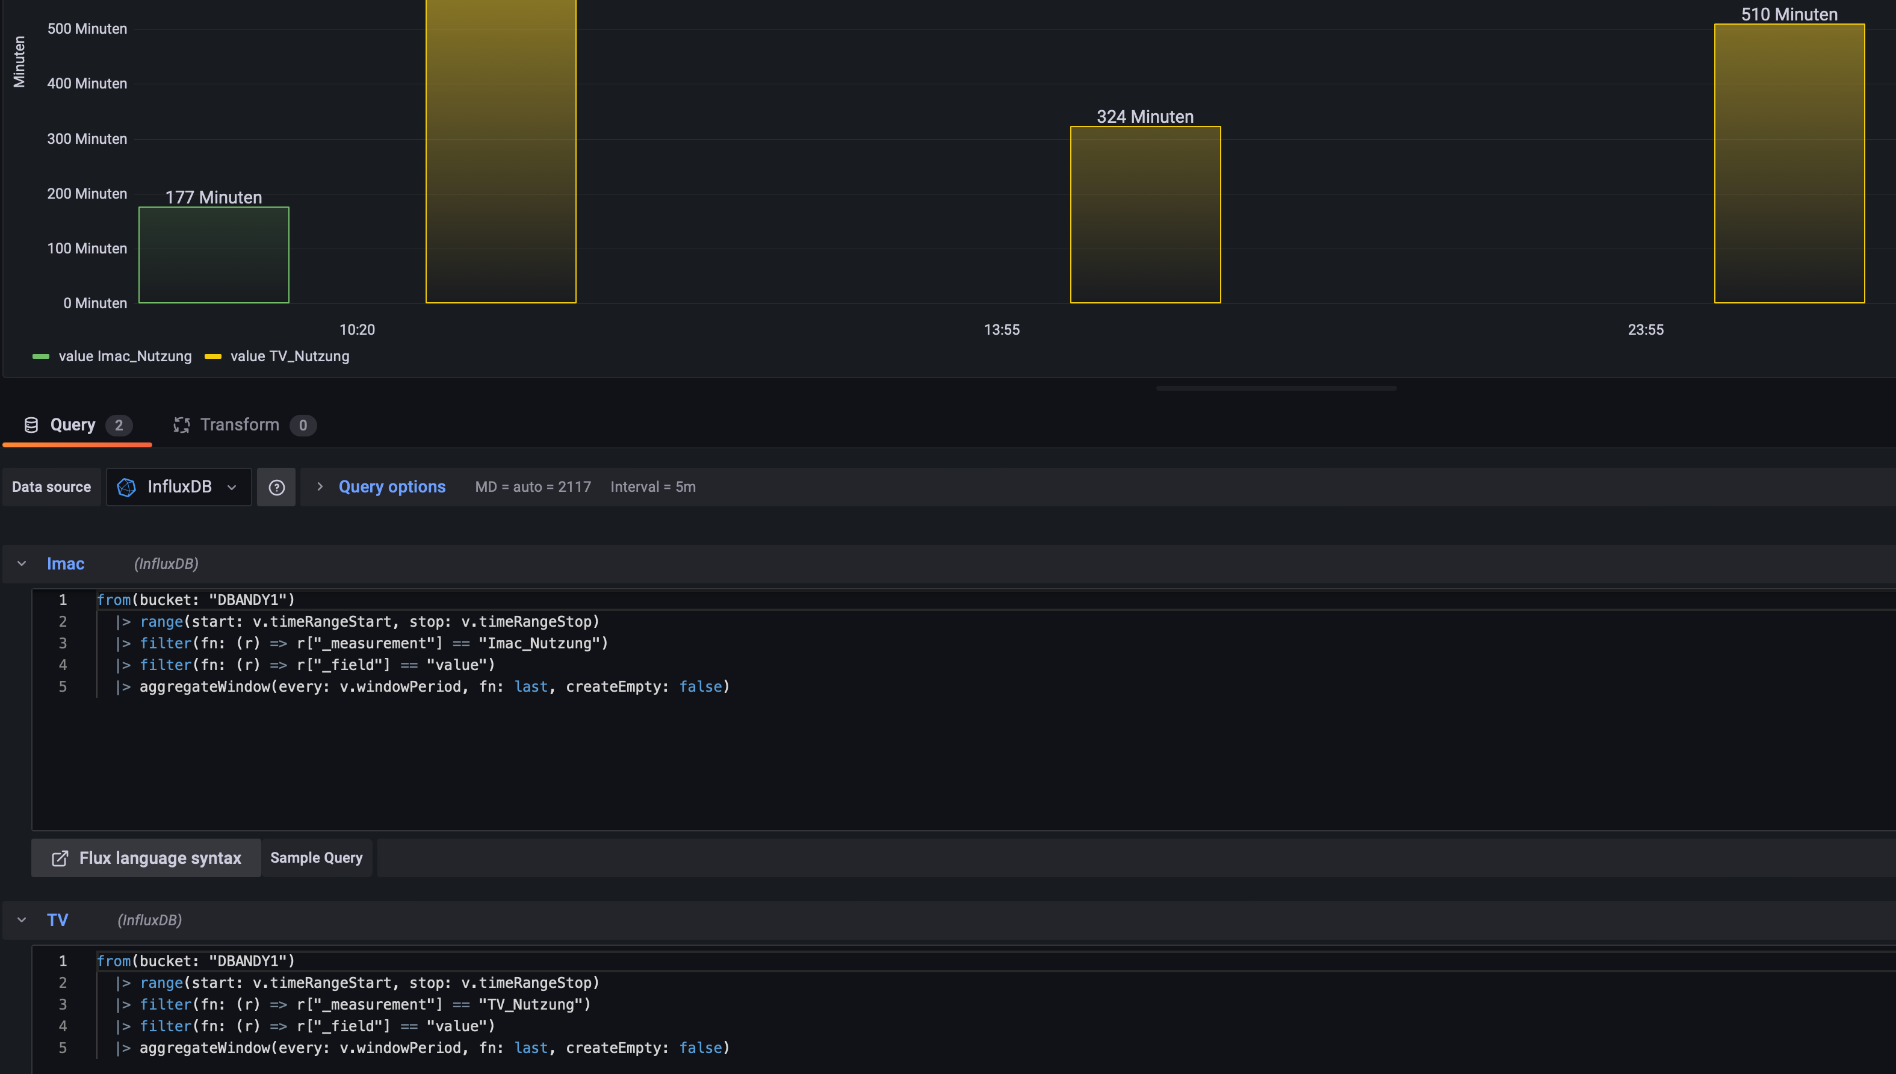The width and height of the screenshot is (1896, 1074).
Task: Click the green Imac_Nutzung legend color swatch
Action: (x=40, y=356)
